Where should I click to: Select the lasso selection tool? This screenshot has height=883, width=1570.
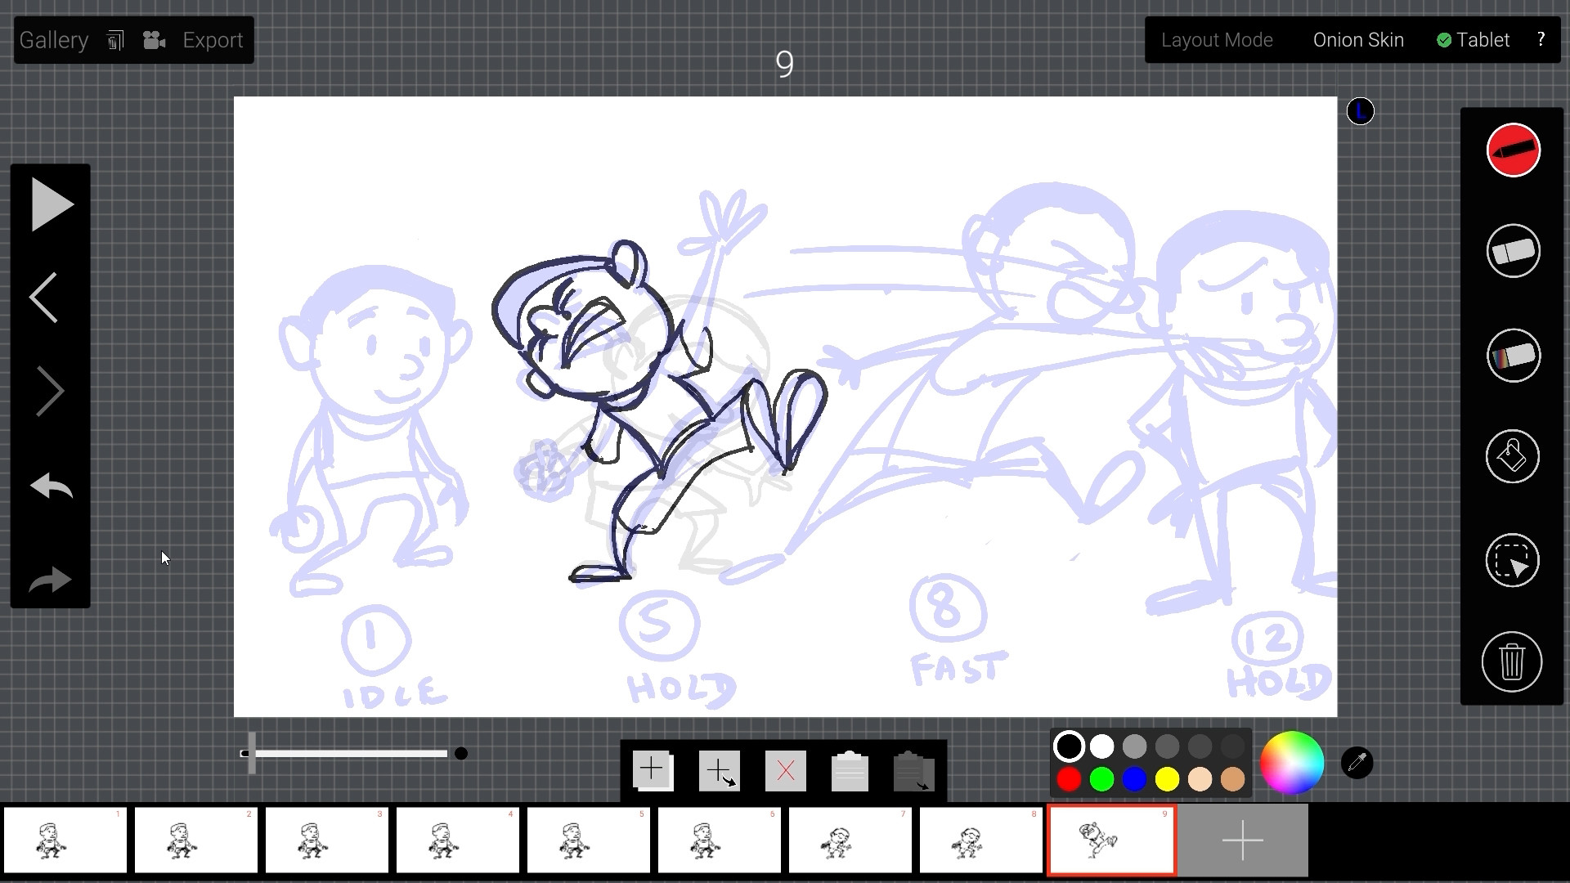click(1512, 562)
